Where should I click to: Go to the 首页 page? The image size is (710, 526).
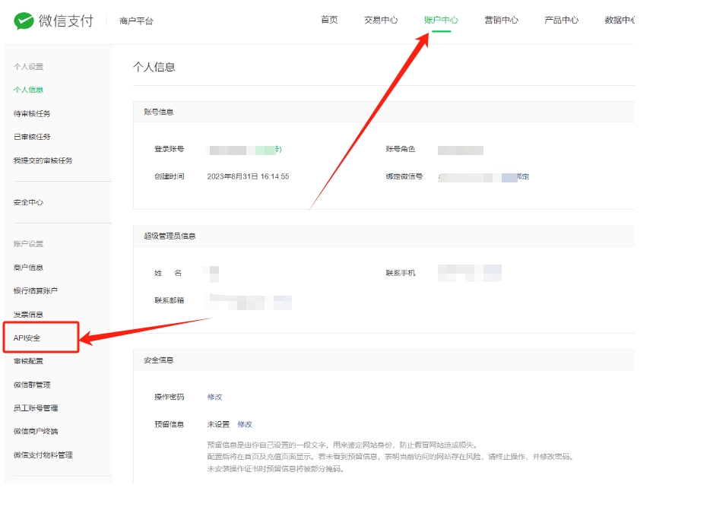(329, 20)
